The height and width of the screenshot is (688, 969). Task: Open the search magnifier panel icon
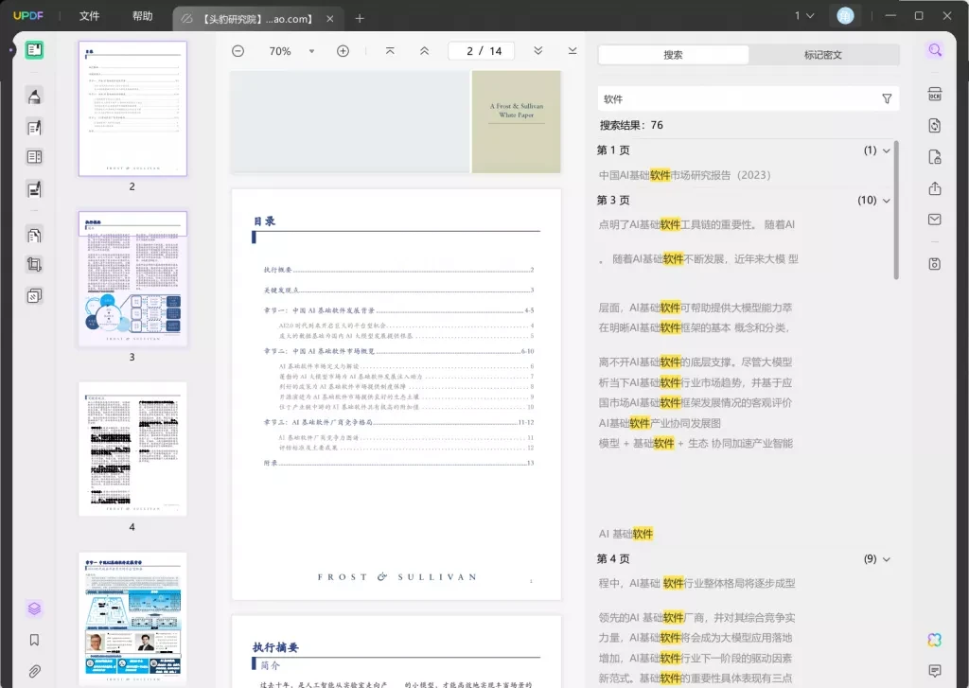(x=935, y=49)
